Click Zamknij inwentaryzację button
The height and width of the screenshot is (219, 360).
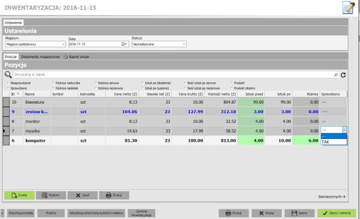(x=141, y=213)
